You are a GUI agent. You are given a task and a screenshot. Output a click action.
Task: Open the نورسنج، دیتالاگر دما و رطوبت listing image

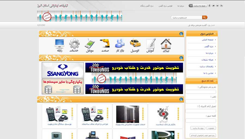pyautogui.click(x=57, y=115)
